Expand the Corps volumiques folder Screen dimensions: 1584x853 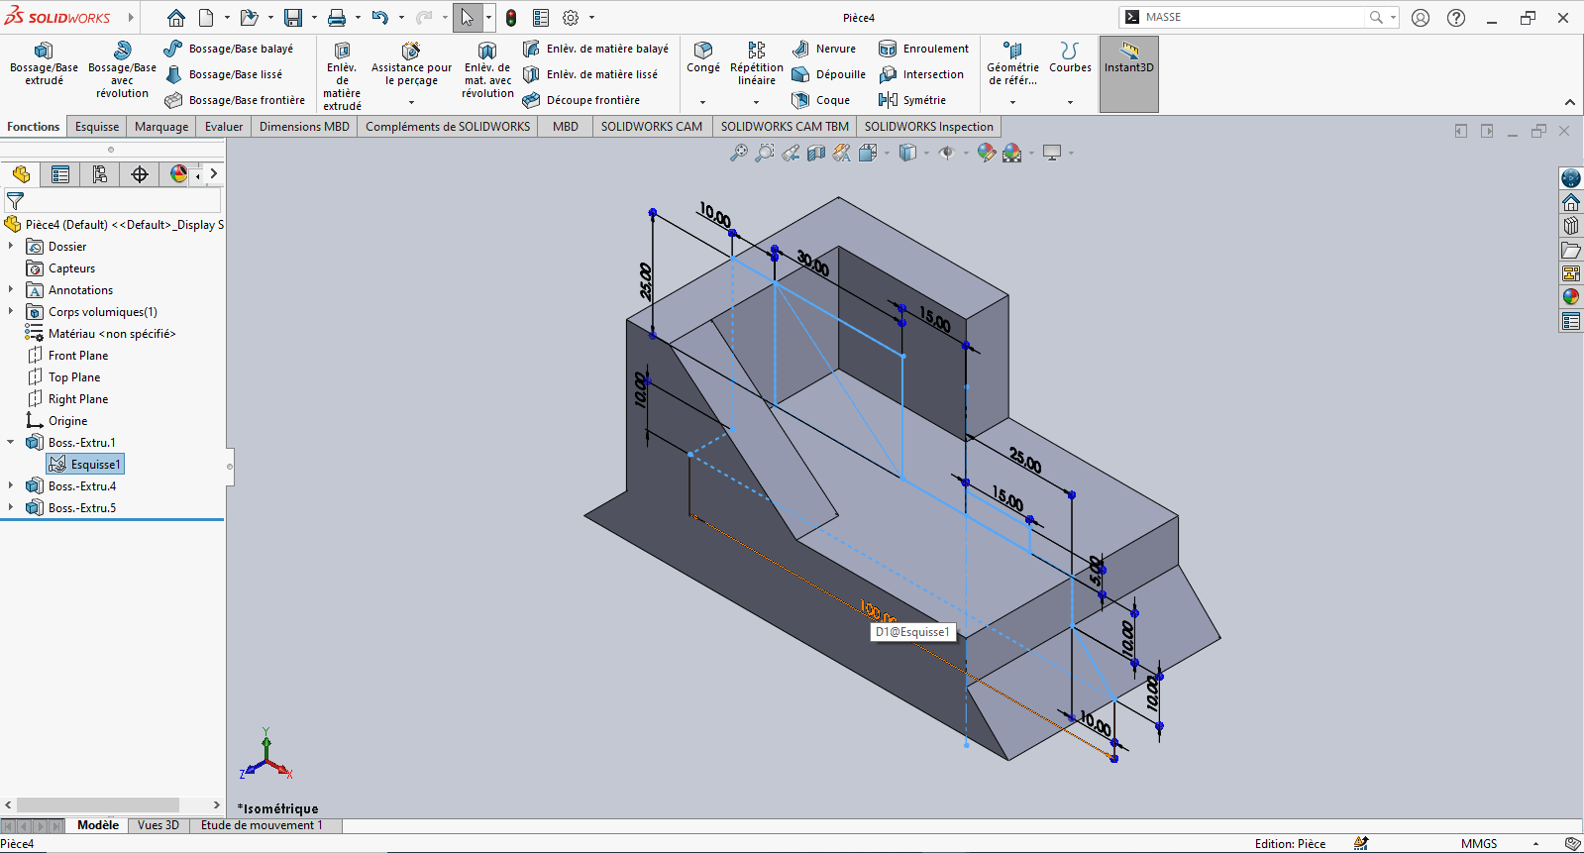[x=11, y=312]
